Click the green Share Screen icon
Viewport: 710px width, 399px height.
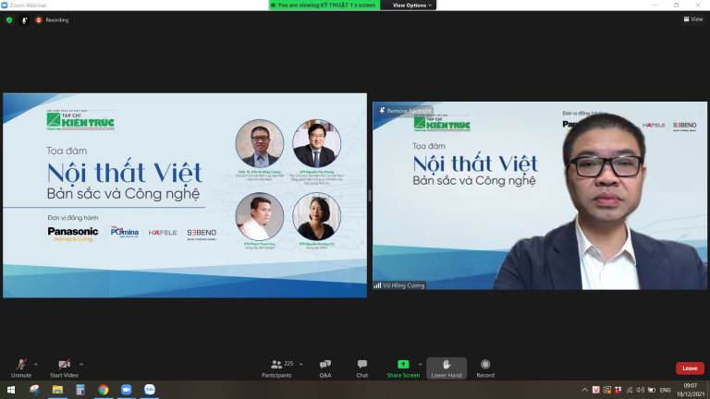tap(403, 365)
